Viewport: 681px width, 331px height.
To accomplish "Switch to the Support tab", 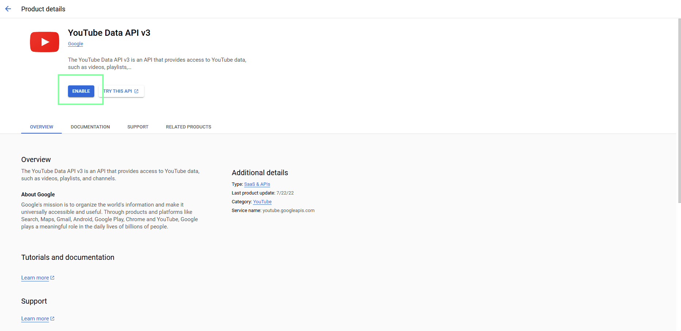I will click(x=138, y=127).
